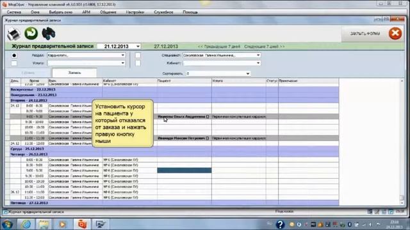Click the Пациент column header
410x230 pixels.
click(184, 81)
